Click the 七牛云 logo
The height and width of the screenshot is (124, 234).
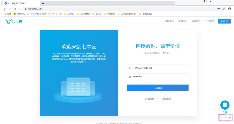pos(14,21)
